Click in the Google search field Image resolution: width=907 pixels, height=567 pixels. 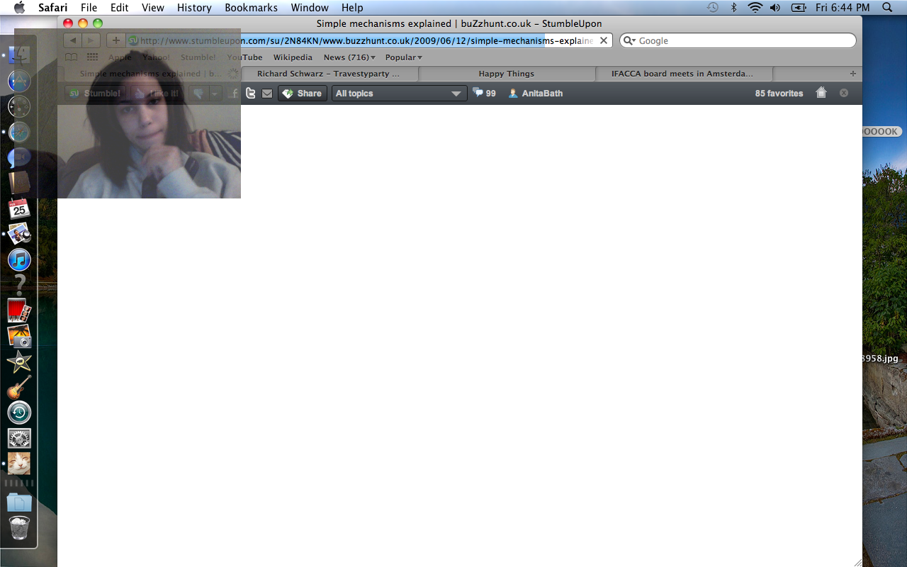pyautogui.click(x=744, y=40)
